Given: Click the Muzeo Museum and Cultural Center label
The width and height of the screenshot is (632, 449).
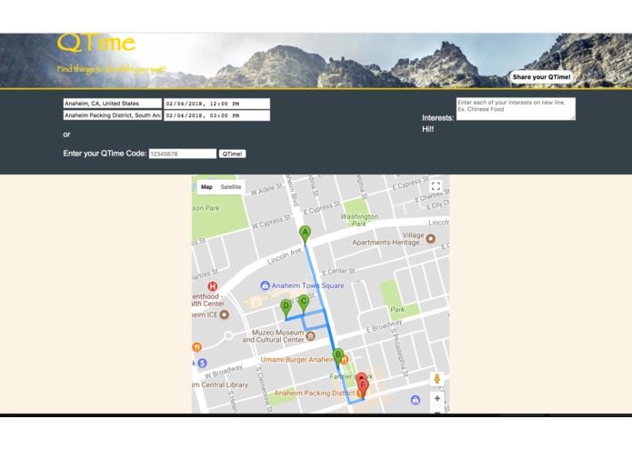Looking at the screenshot, I should click(274, 336).
